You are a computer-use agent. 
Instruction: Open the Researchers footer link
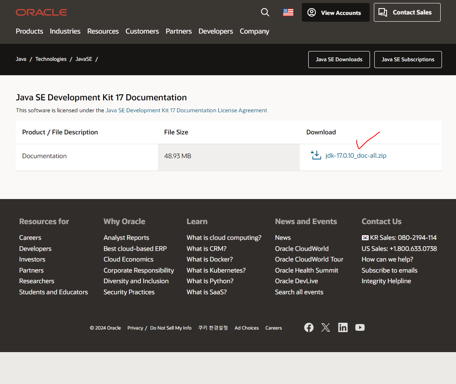tap(37, 281)
